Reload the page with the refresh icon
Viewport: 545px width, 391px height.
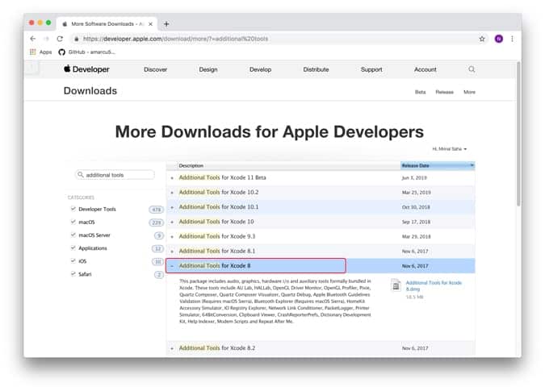[60, 39]
